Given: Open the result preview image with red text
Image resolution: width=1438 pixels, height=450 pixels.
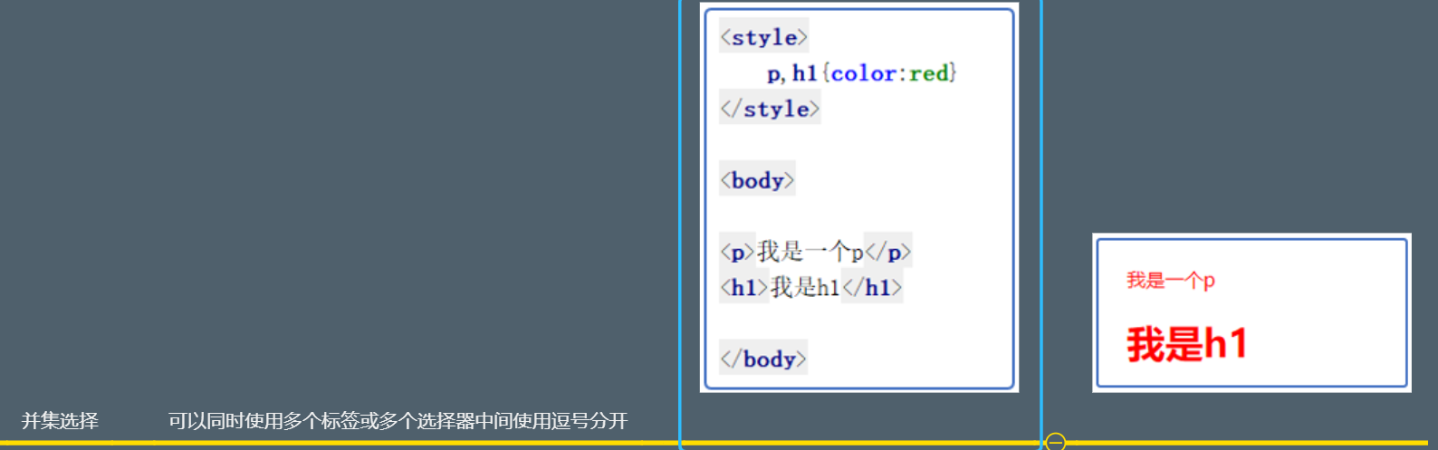Looking at the screenshot, I should (1251, 312).
